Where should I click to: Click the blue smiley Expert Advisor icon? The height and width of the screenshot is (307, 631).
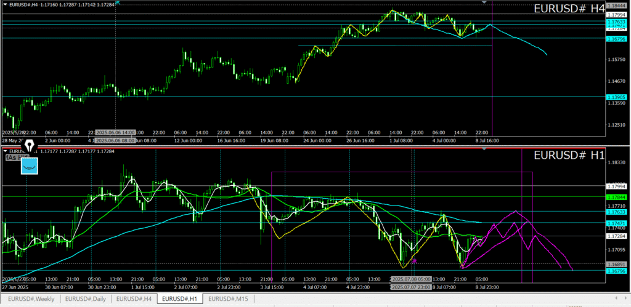coord(30,166)
